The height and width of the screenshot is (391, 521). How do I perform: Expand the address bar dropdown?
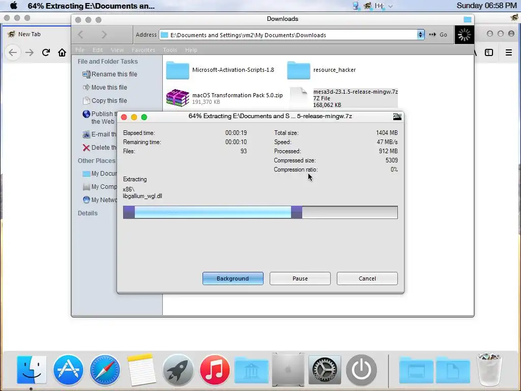tap(421, 35)
